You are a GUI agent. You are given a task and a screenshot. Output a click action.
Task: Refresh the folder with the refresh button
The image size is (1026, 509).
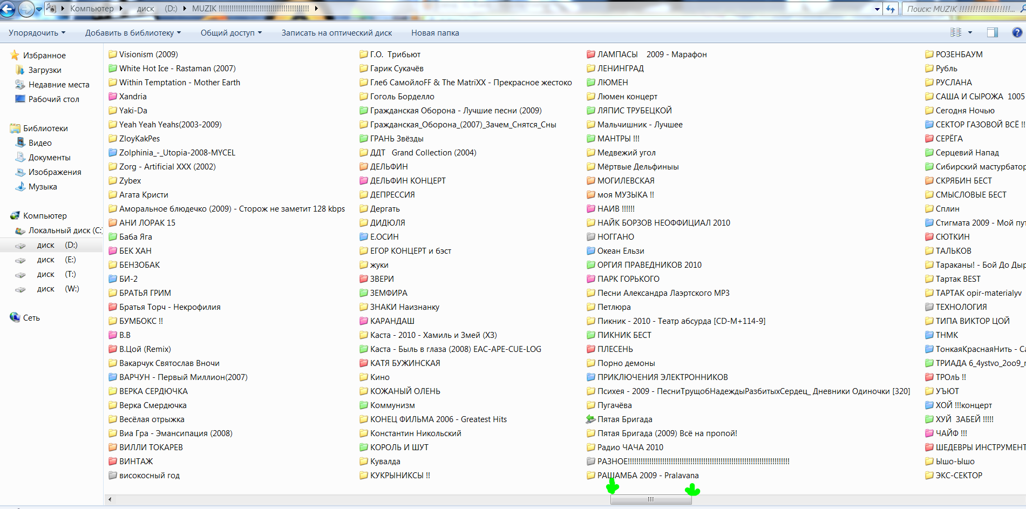pos(891,9)
